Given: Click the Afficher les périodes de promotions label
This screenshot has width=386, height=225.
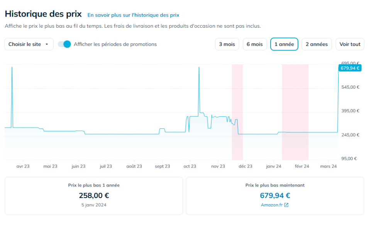Looking at the screenshot, I should pyautogui.click(x=115, y=44).
